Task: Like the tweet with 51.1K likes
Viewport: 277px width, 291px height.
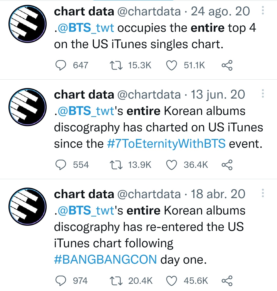Action: click(x=171, y=66)
